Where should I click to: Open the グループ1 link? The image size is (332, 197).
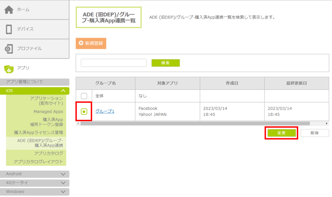point(105,111)
